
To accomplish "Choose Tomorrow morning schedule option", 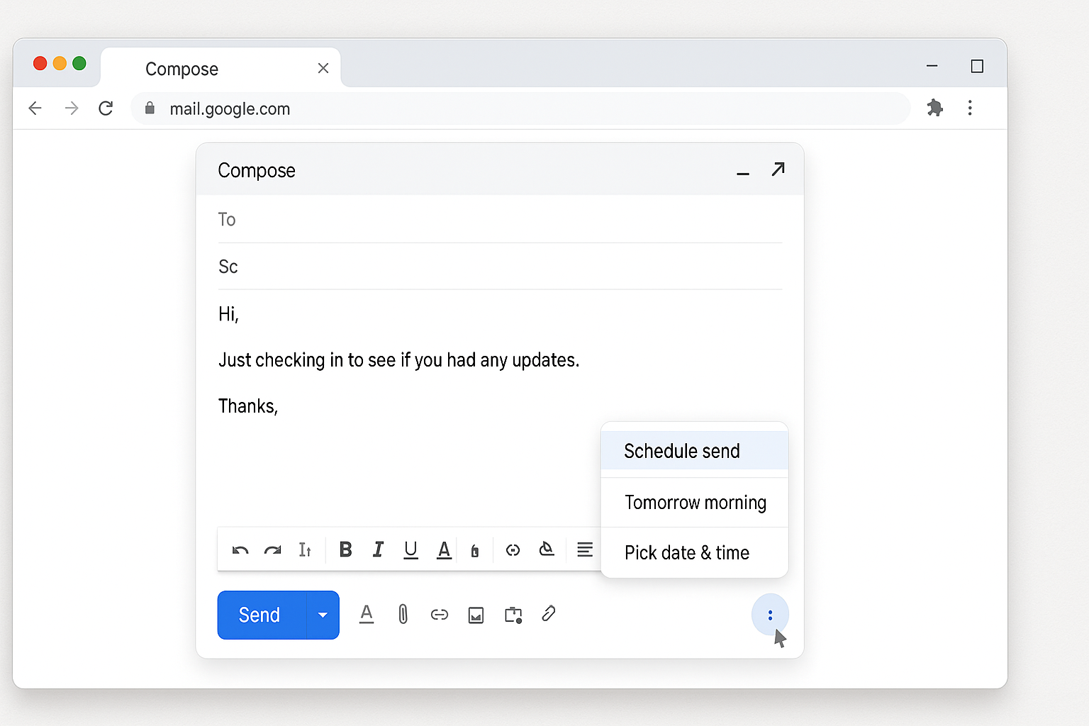I will click(x=694, y=503).
